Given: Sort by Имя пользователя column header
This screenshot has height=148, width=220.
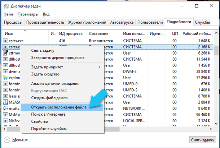Looking at the screenshot, I should (x=134, y=33).
